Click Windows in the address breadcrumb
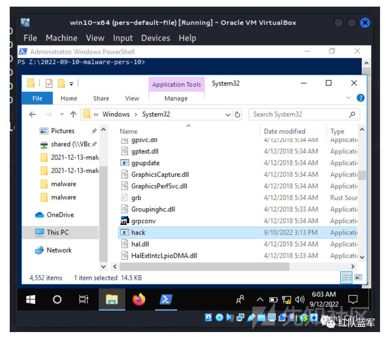 tap(116, 114)
